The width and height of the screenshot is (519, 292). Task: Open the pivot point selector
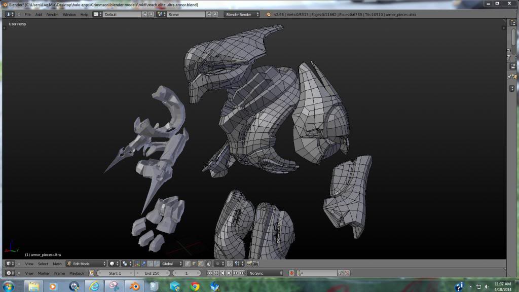tap(127, 264)
